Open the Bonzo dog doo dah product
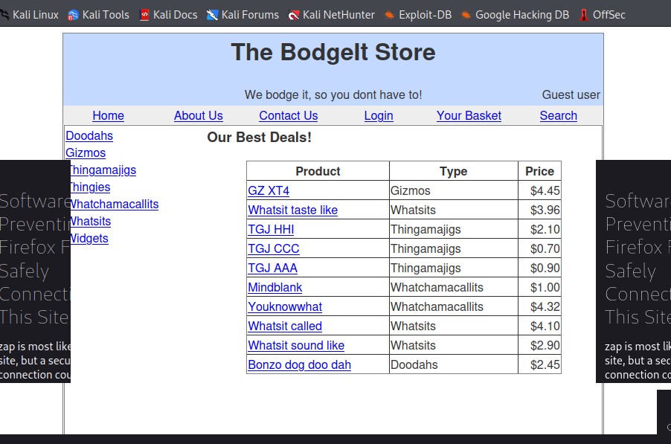671x444 pixels. tap(300, 365)
